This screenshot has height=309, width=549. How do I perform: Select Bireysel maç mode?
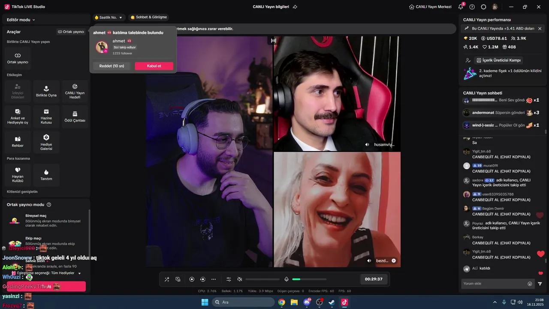[x=46, y=220]
